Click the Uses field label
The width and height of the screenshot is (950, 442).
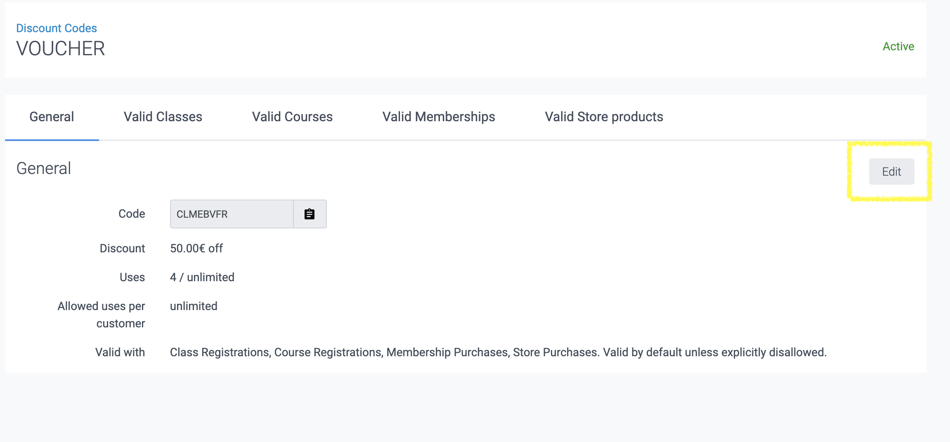pyautogui.click(x=132, y=277)
